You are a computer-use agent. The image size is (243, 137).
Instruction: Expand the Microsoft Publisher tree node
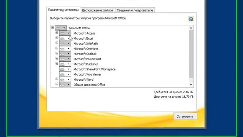coord(57,64)
